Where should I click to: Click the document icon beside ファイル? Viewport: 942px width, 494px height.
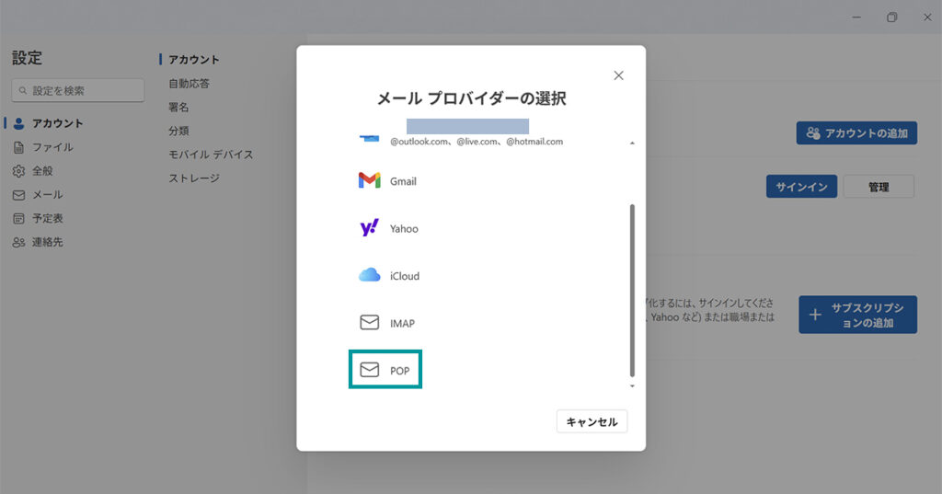19,147
